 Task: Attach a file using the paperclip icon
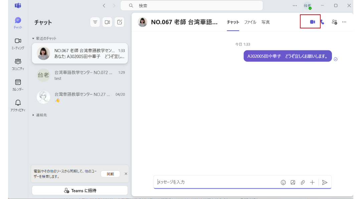pos(303,182)
